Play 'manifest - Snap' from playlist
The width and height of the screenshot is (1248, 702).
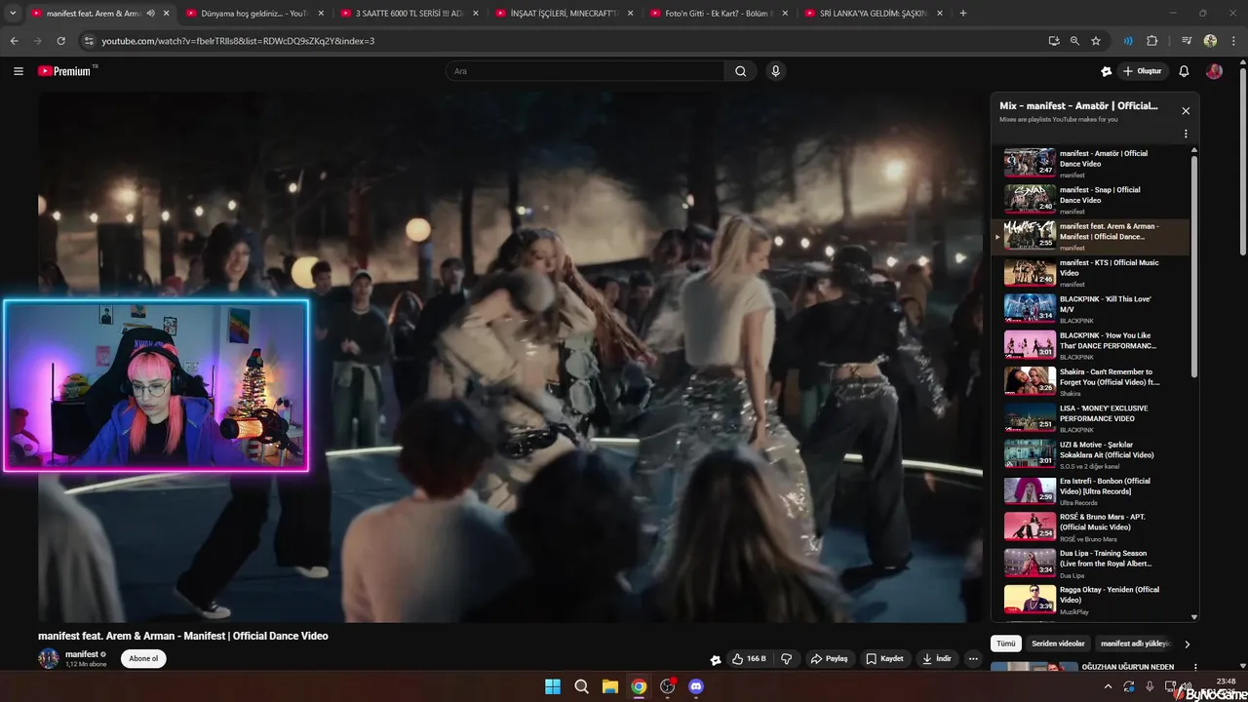click(x=1090, y=199)
